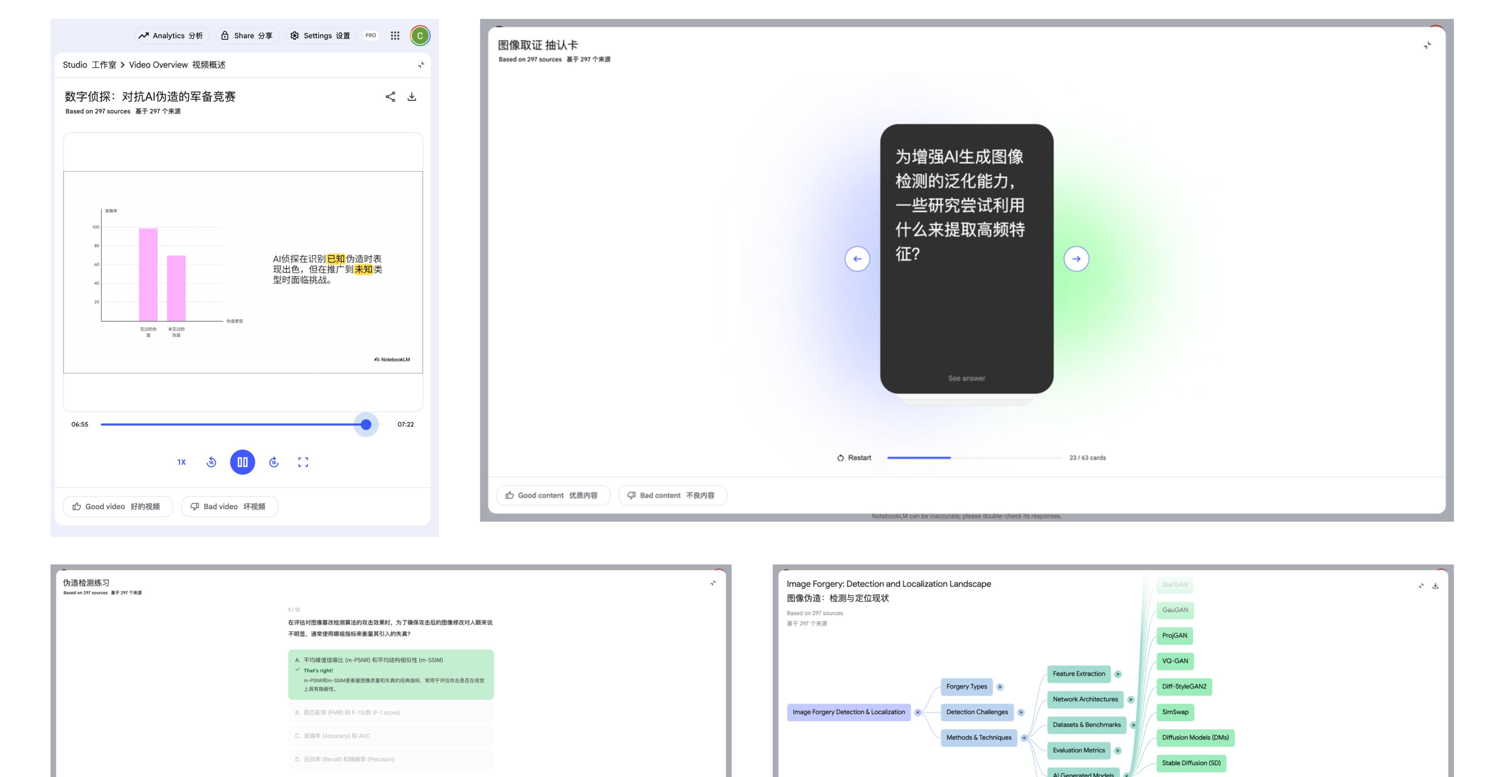Download the mind map
Screen dimensions: 1505x777
point(1436,586)
